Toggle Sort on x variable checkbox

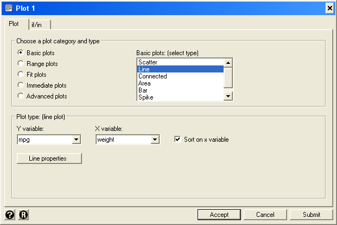(x=177, y=140)
